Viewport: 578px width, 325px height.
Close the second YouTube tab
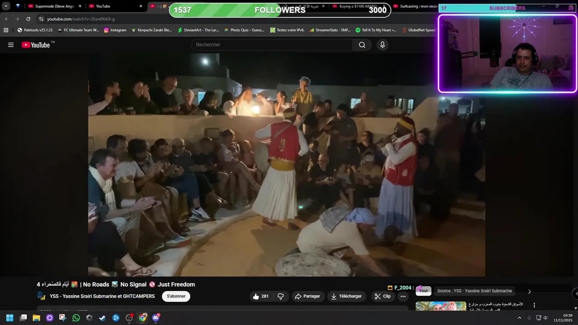tap(141, 6)
